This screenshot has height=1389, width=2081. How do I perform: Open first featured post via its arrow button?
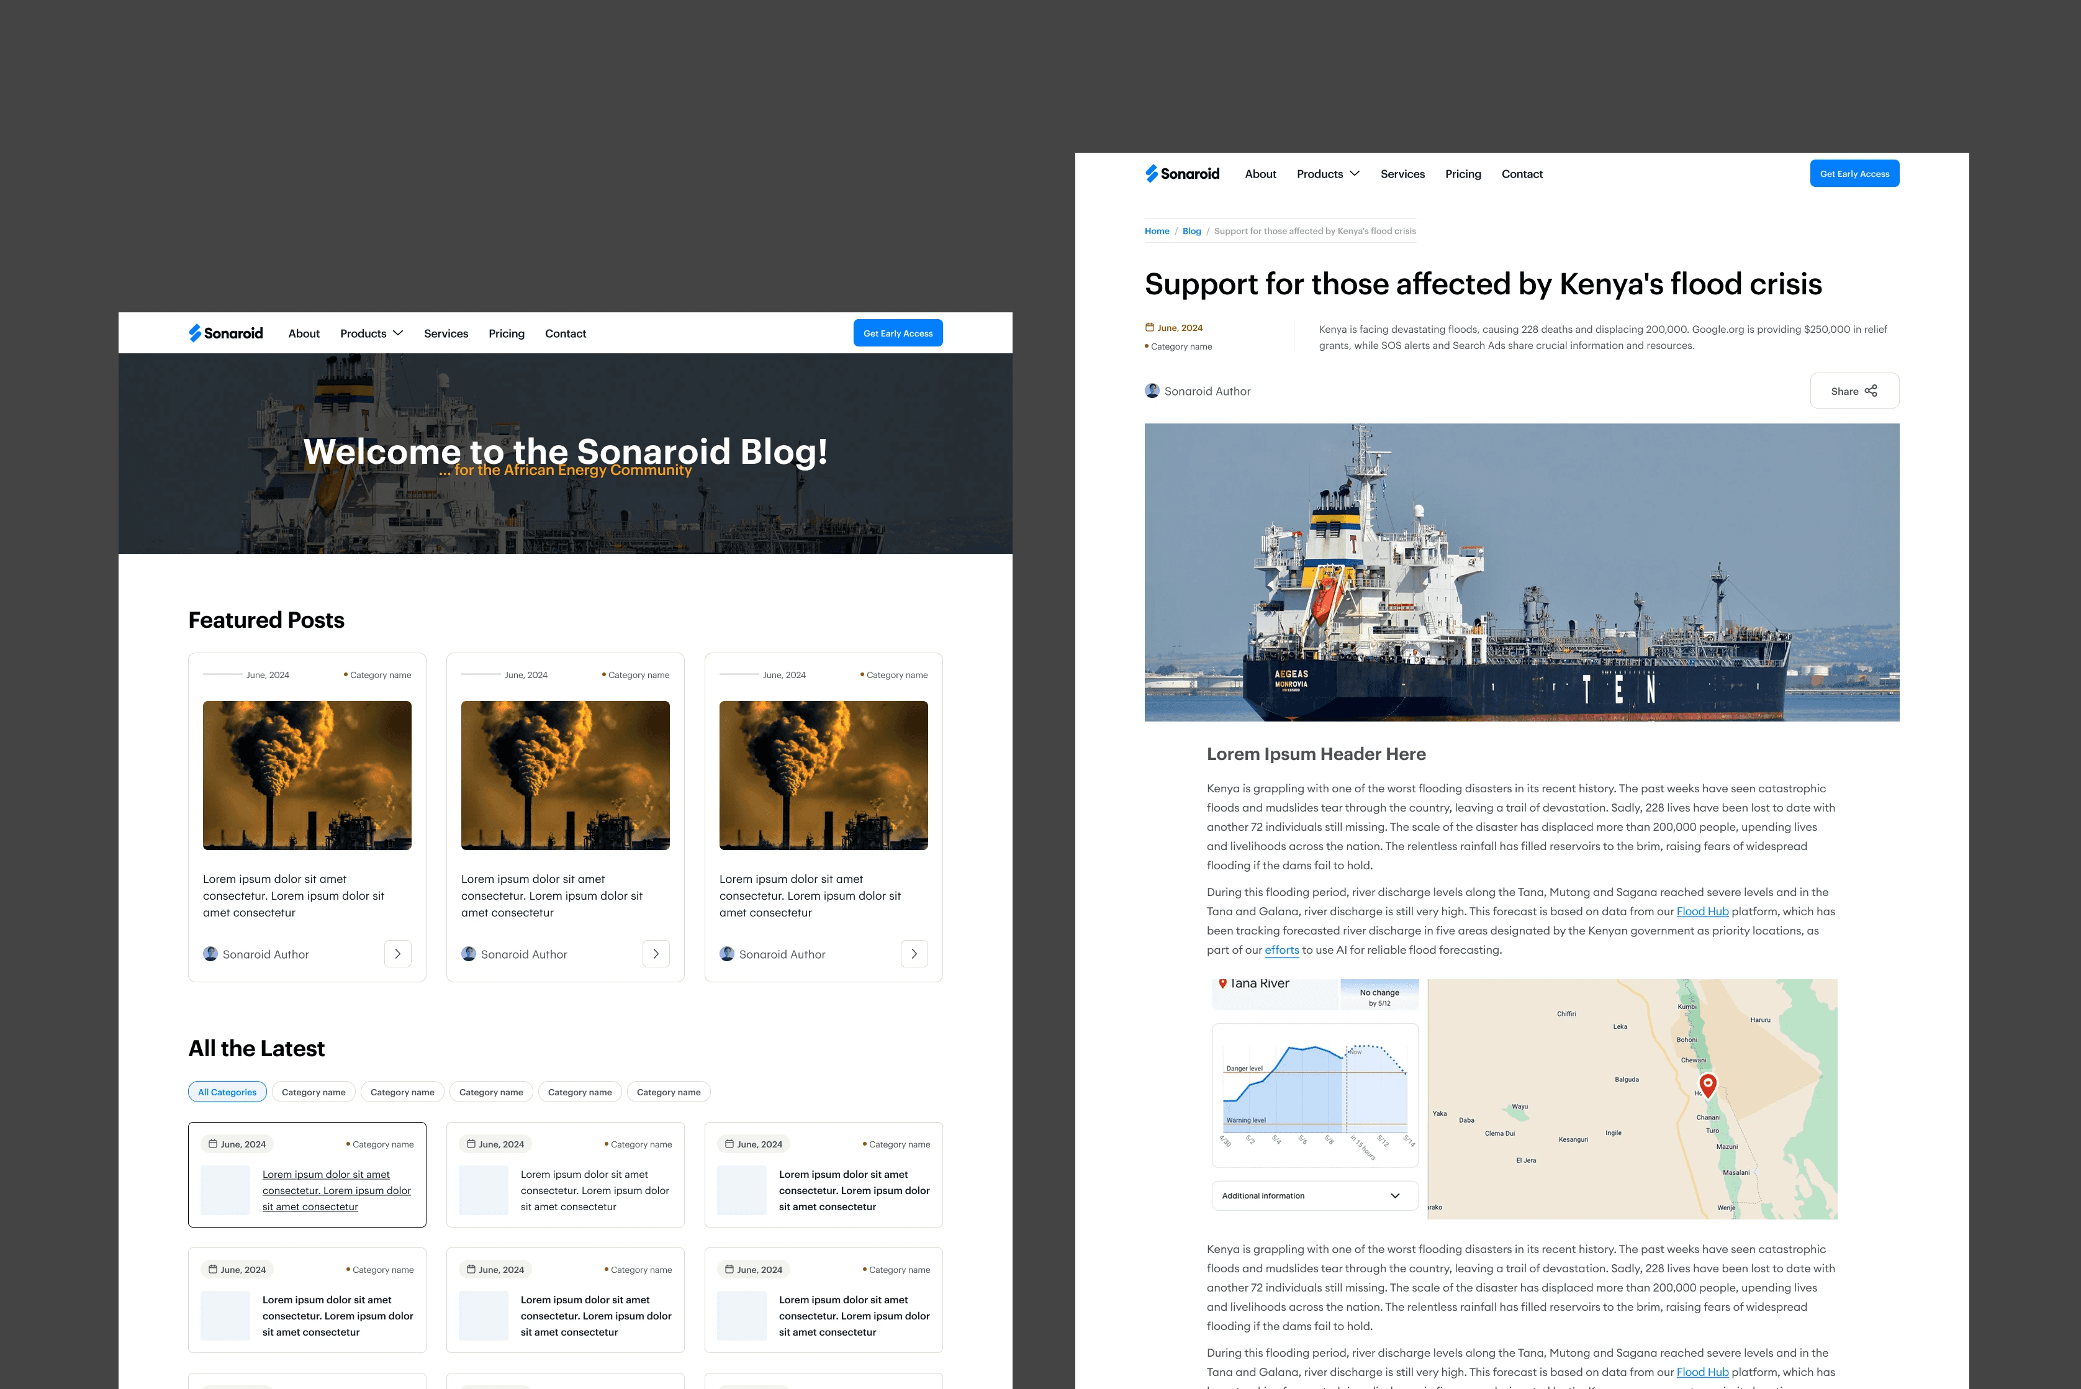[x=397, y=954]
